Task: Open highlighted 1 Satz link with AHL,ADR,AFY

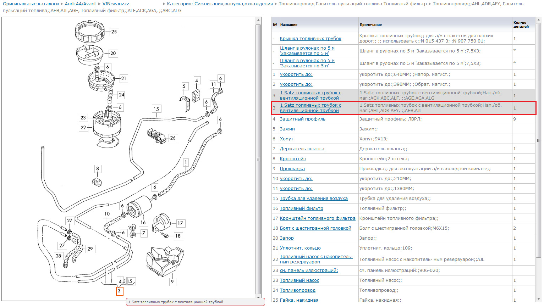Action: [x=311, y=108]
